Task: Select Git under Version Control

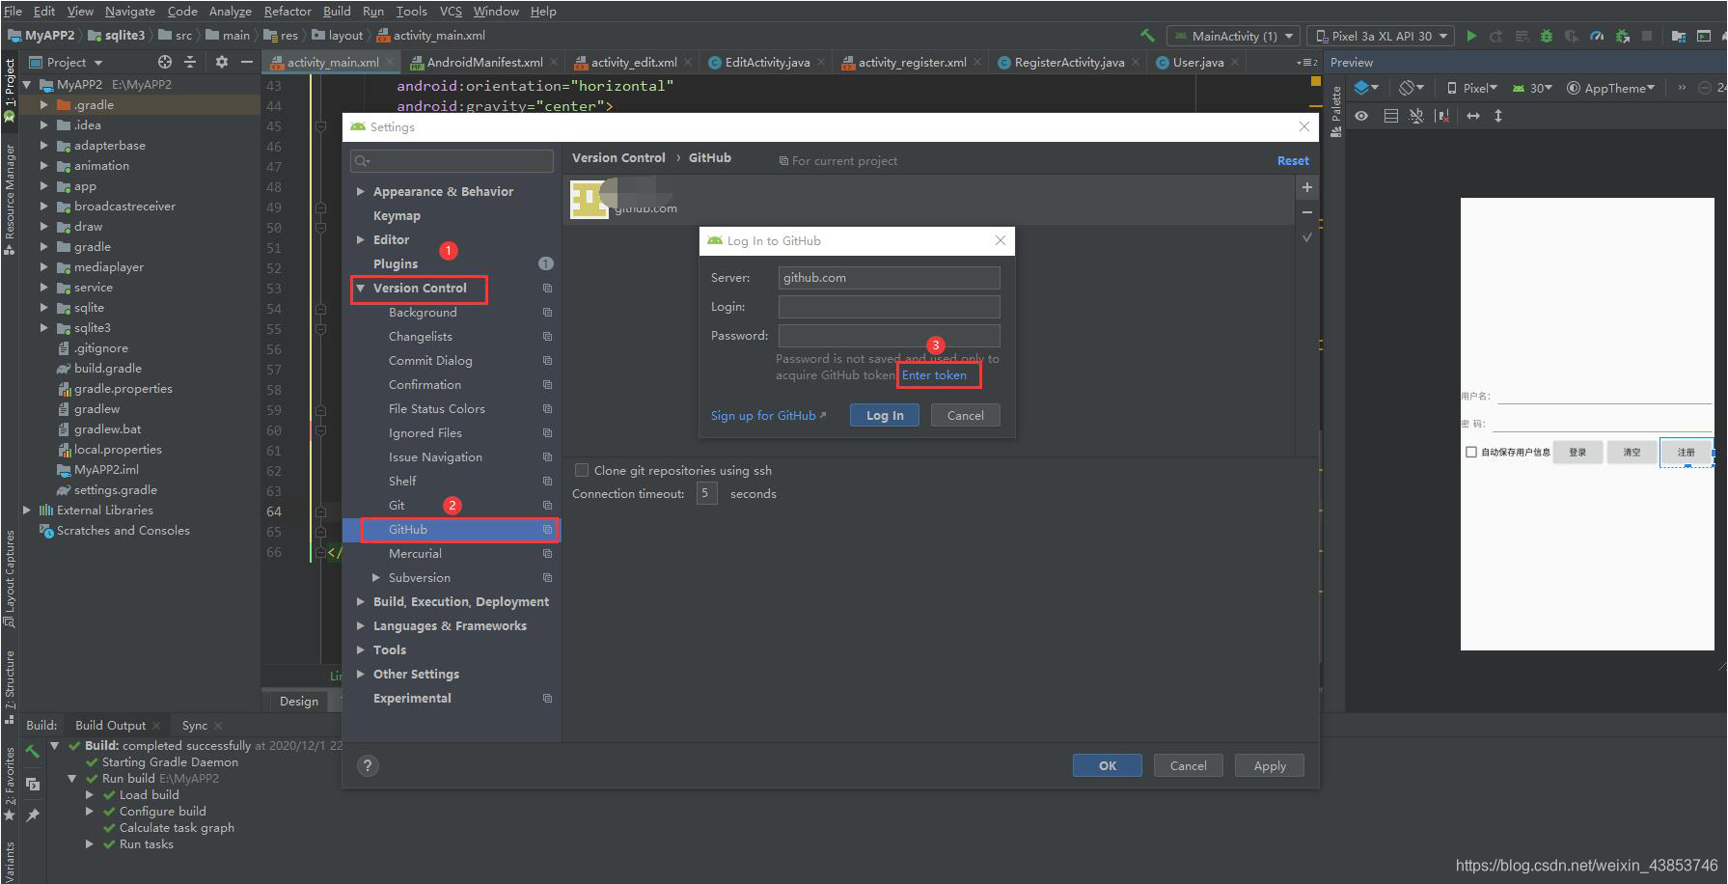Action: click(x=397, y=505)
